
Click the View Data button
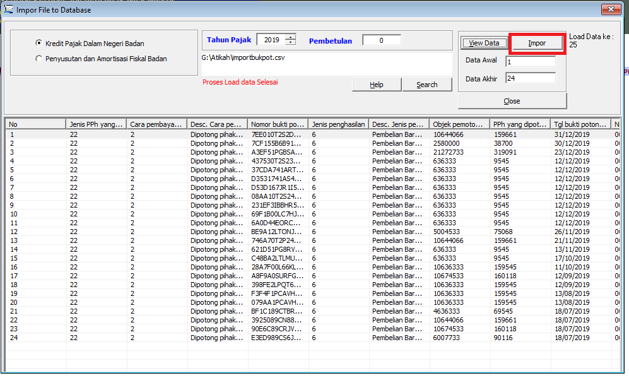pos(484,43)
